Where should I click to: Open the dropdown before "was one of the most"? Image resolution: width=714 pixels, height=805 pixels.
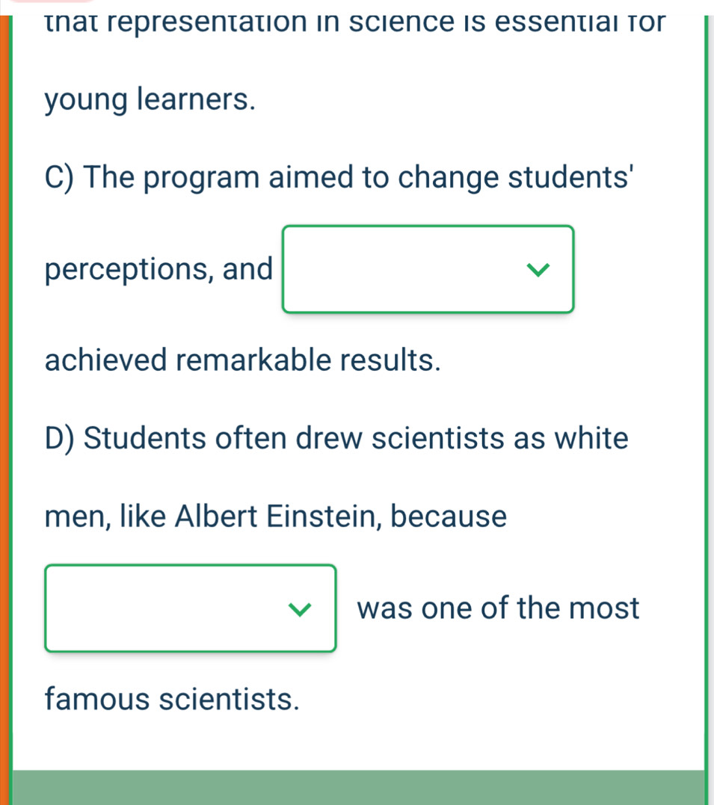tap(190, 608)
